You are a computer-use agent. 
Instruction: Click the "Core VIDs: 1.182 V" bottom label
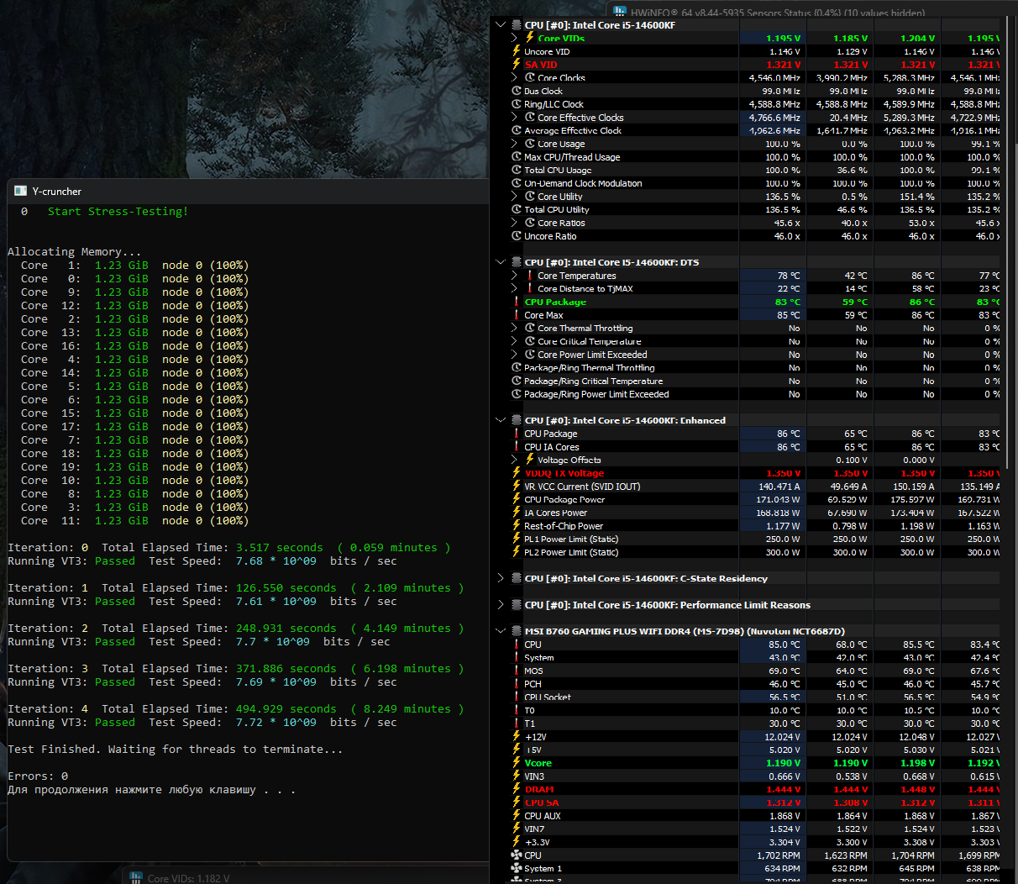tap(188, 878)
